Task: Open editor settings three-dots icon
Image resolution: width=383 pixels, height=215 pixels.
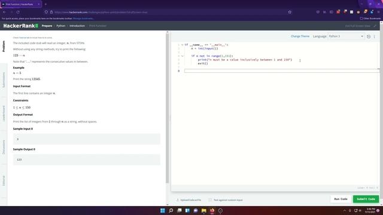Action: (x=374, y=36)
